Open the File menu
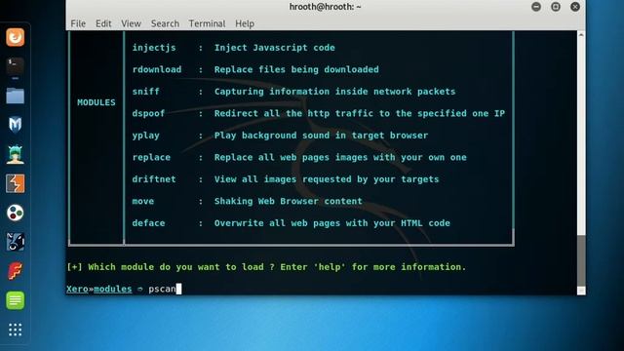624x351 pixels. (x=78, y=23)
